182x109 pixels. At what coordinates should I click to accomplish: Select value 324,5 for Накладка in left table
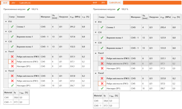(72, 66)
